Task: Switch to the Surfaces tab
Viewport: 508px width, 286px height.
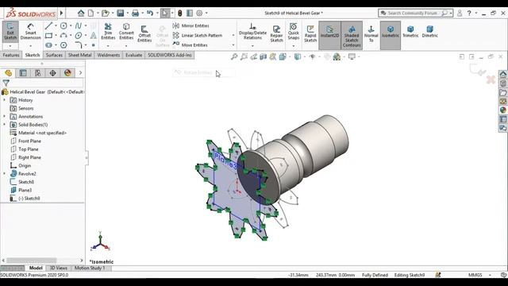Action: [54, 55]
